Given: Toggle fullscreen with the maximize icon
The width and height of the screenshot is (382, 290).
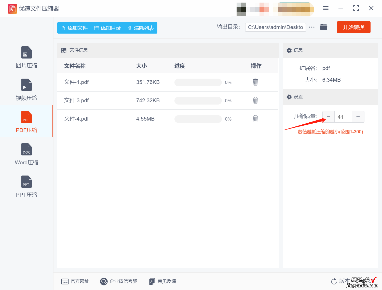Looking at the screenshot, I should 356,8.
